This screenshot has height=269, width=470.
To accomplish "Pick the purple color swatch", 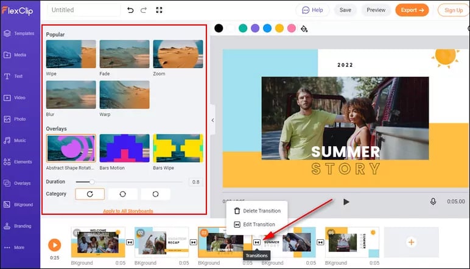I will pyautogui.click(x=255, y=28).
